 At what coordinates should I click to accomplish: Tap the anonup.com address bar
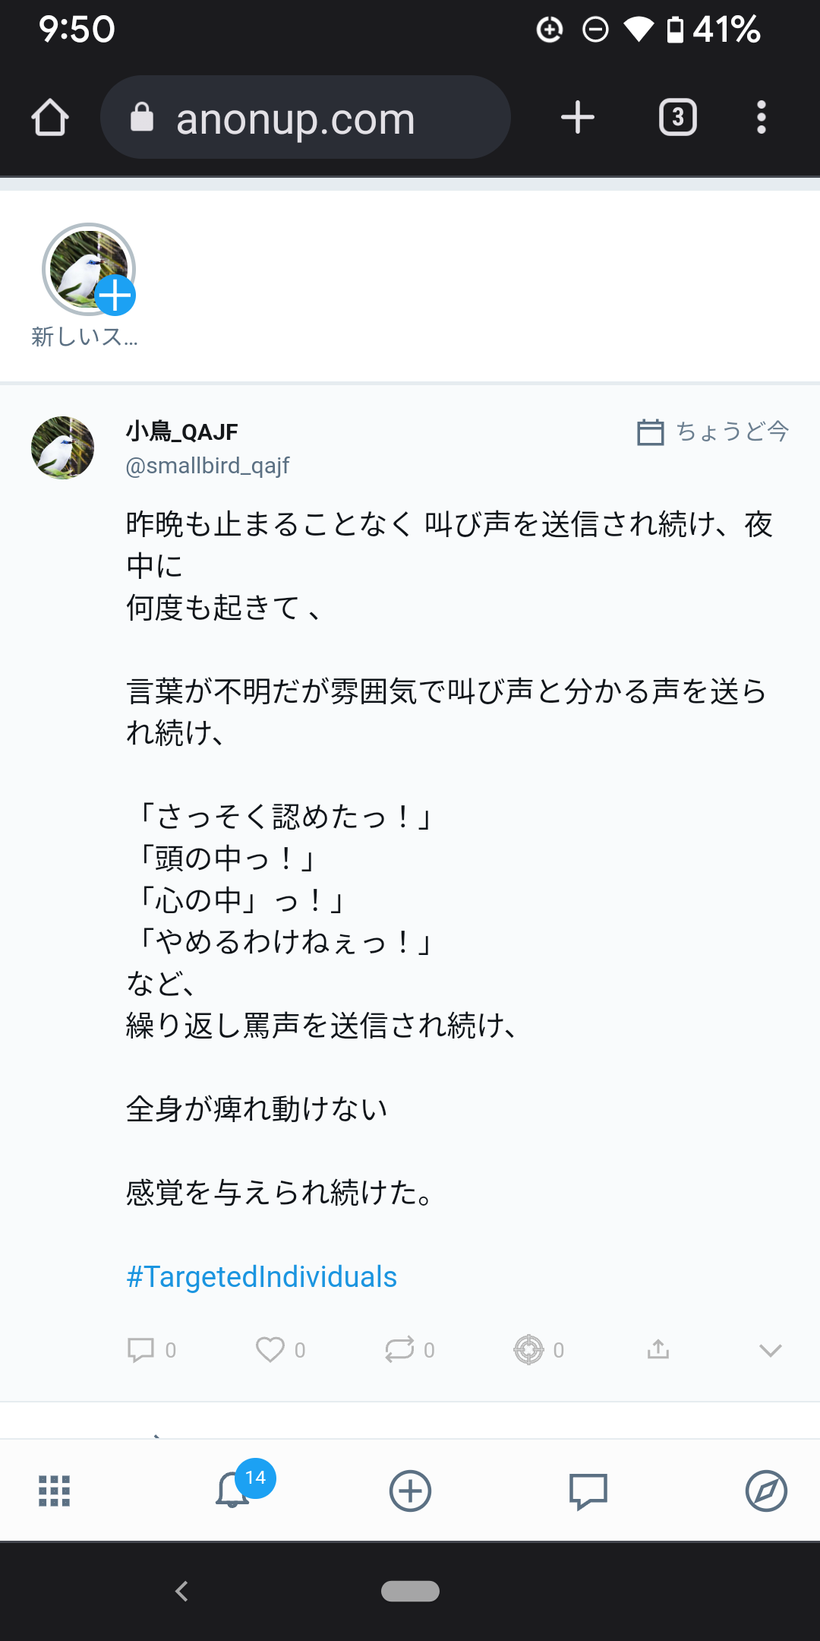305,118
